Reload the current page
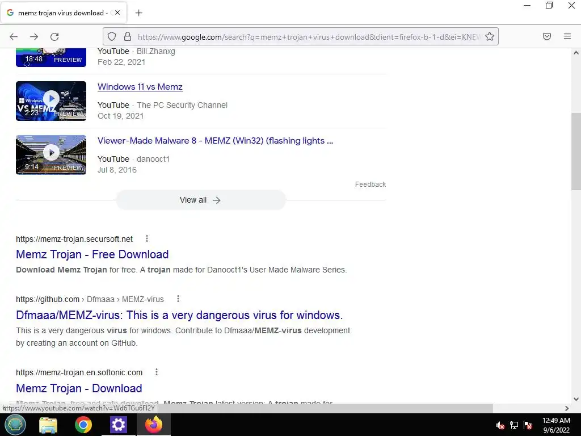 (54, 37)
